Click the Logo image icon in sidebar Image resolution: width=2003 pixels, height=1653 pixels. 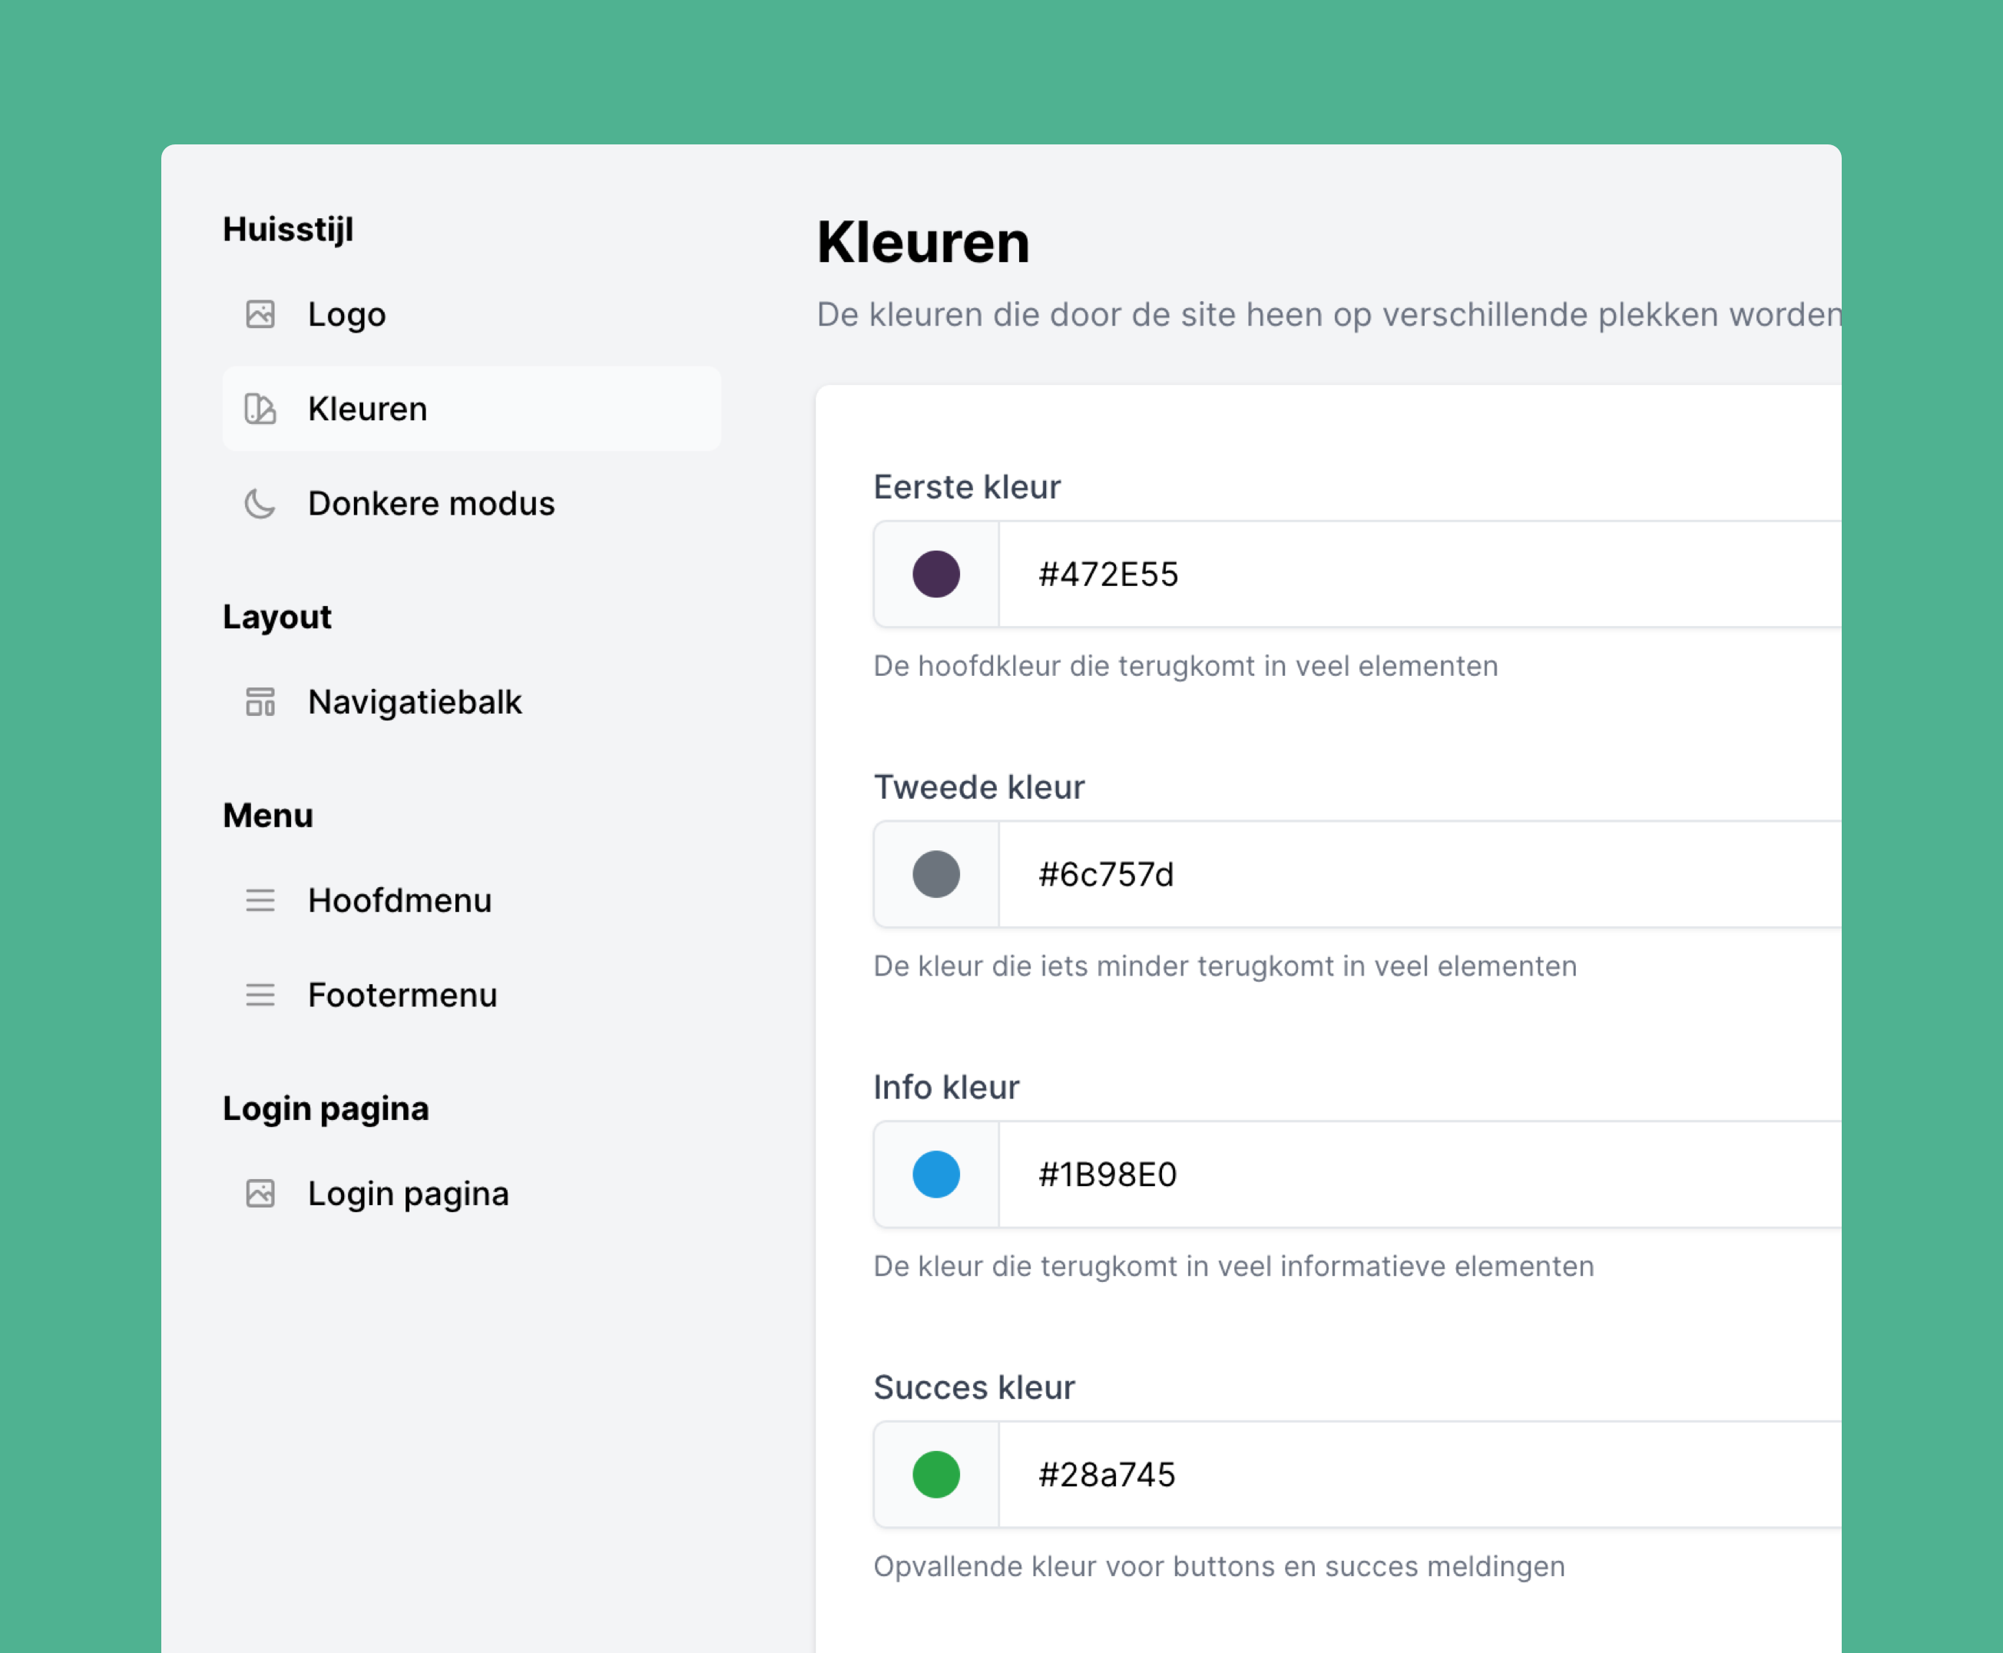pos(260,314)
